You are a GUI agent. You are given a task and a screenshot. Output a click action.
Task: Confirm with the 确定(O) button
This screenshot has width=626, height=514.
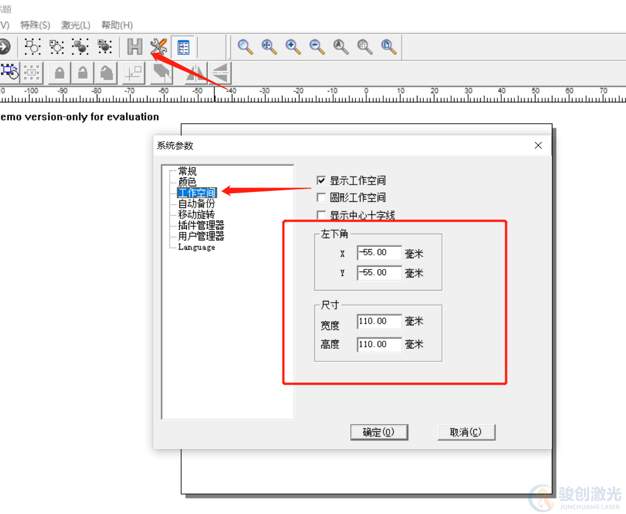[379, 432]
